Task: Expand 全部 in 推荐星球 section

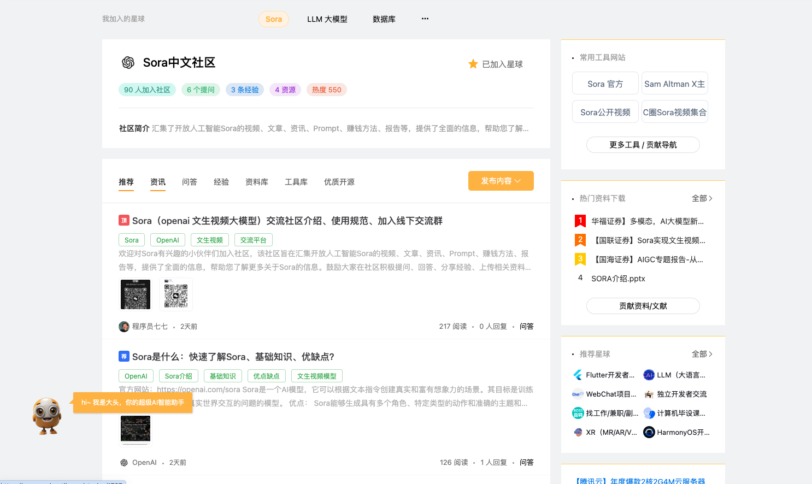Action: [x=702, y=354]
